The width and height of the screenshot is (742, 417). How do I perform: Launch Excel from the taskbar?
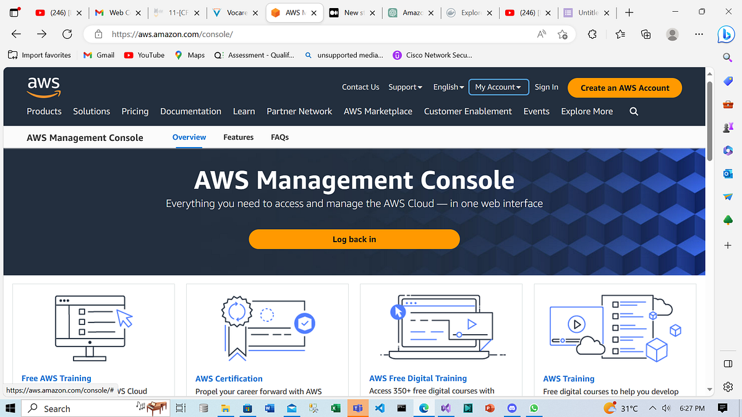tap(336, 408)
